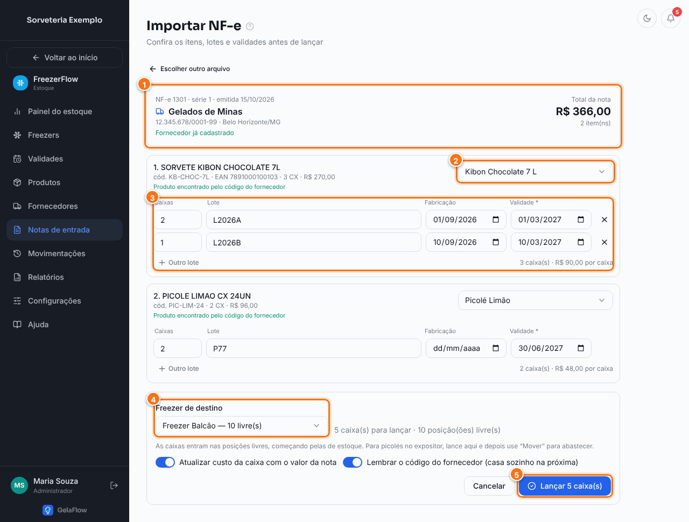Remove lot L2026A with the X icon
This screenshot has width=689, height=522.
click(x=604, y=220)
